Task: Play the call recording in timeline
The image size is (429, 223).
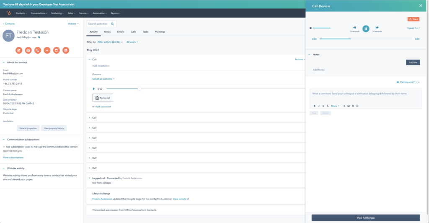Action: pos(93,88)
